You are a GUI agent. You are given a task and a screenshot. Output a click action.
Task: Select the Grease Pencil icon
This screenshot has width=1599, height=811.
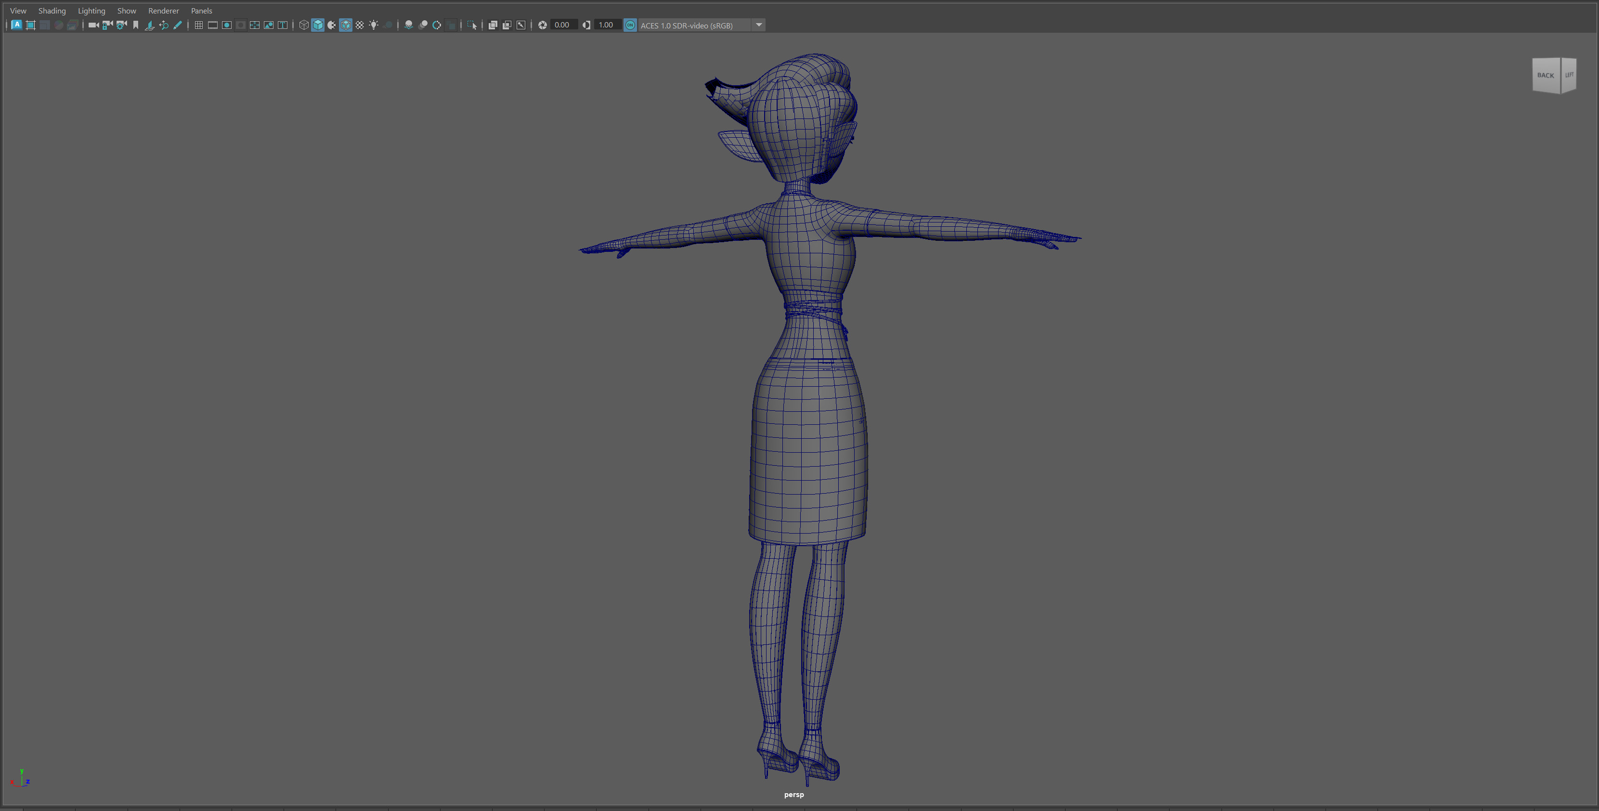pos(178,25)
